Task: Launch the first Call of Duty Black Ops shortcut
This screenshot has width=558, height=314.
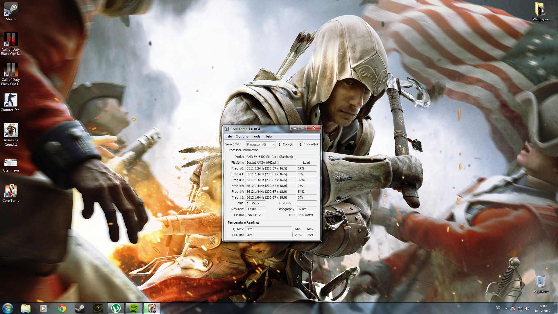Action: pyautogui.click(x=11, y=44)
